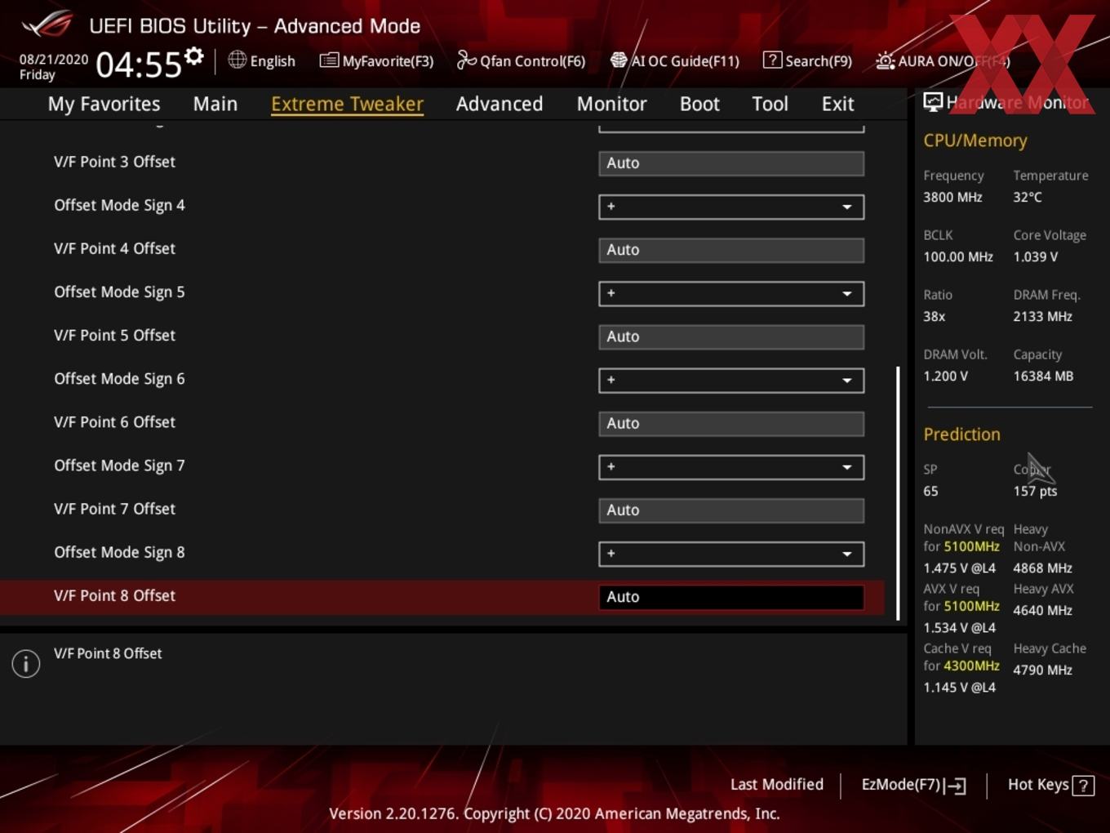This screenshot has width=1110, height=833.
Task: Click the V/F Point 8 Offset field
Action: point(731,596)
